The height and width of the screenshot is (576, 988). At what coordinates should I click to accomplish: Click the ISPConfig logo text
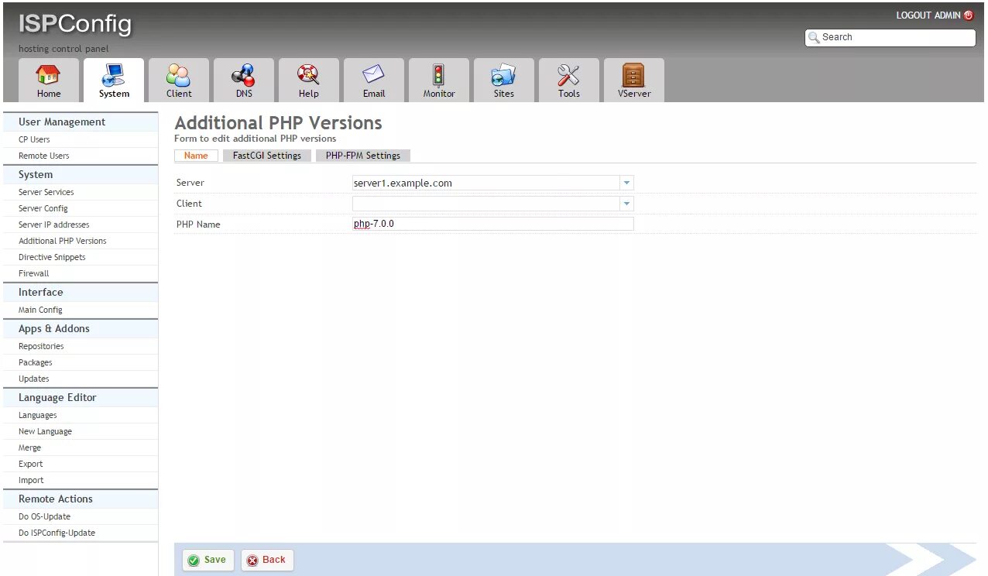tap(75, 24)
